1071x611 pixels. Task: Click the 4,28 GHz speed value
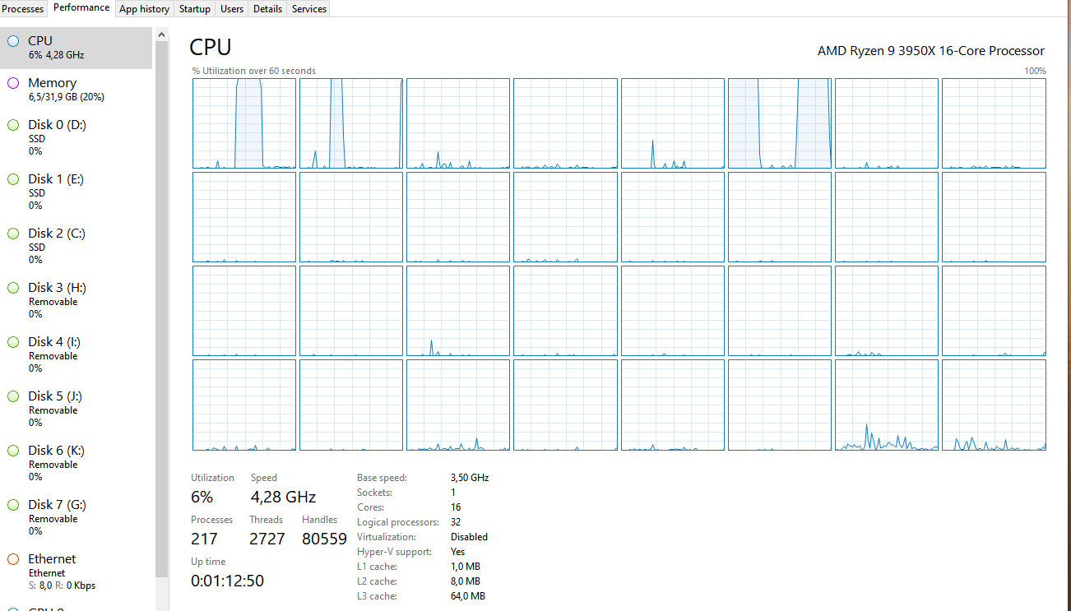pyautogui.click(x=283, y=497)
